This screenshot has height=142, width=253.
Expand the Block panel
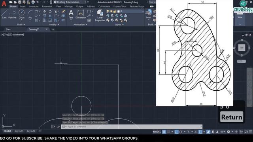(151, 24)
